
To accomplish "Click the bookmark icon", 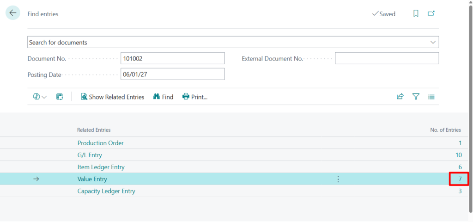I will 416,14.
